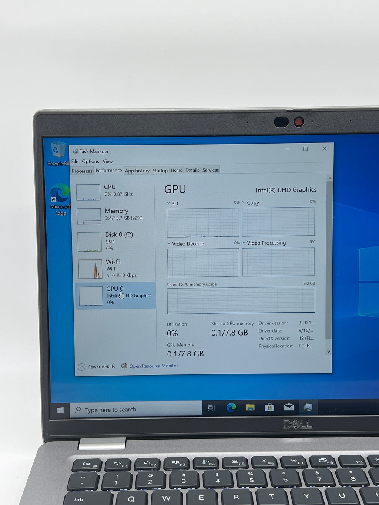Click Driver date 9/16/... value
379x505 pixels.
[x=306, y=331]
